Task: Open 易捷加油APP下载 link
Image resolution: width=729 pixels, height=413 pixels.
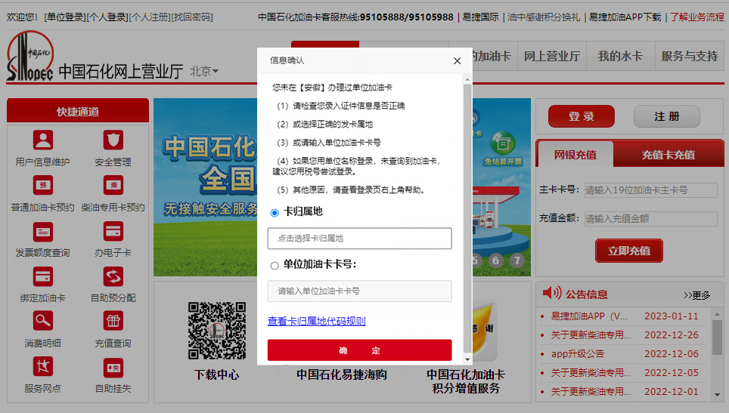Action: pos(625,17)
